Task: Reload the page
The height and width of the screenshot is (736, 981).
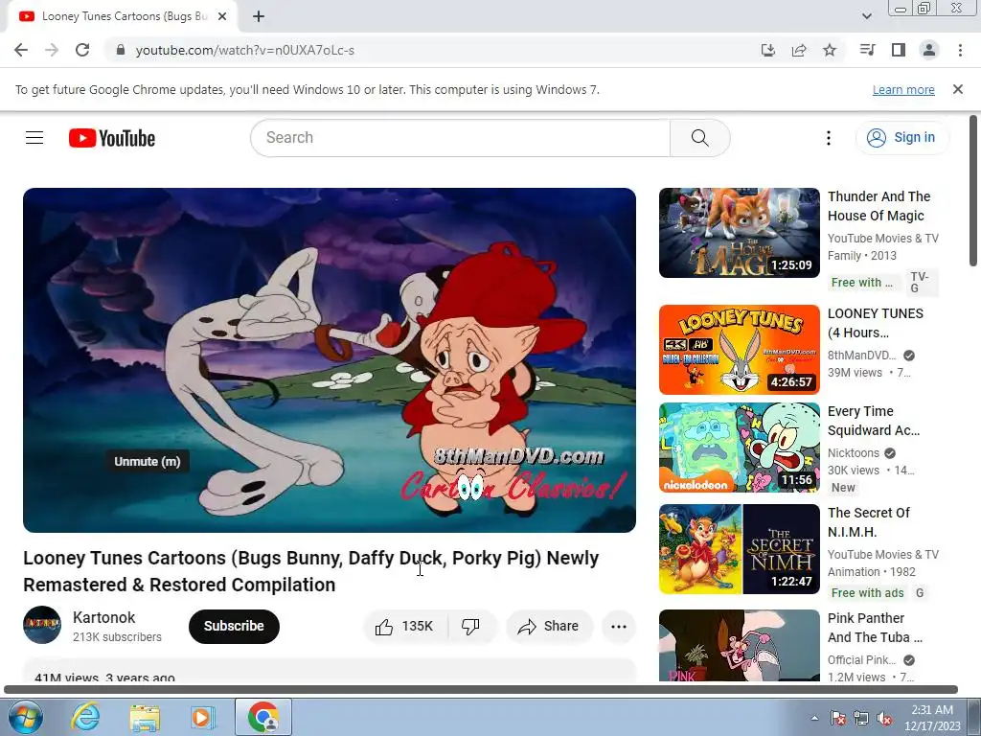Action: (x=82, y=50)
